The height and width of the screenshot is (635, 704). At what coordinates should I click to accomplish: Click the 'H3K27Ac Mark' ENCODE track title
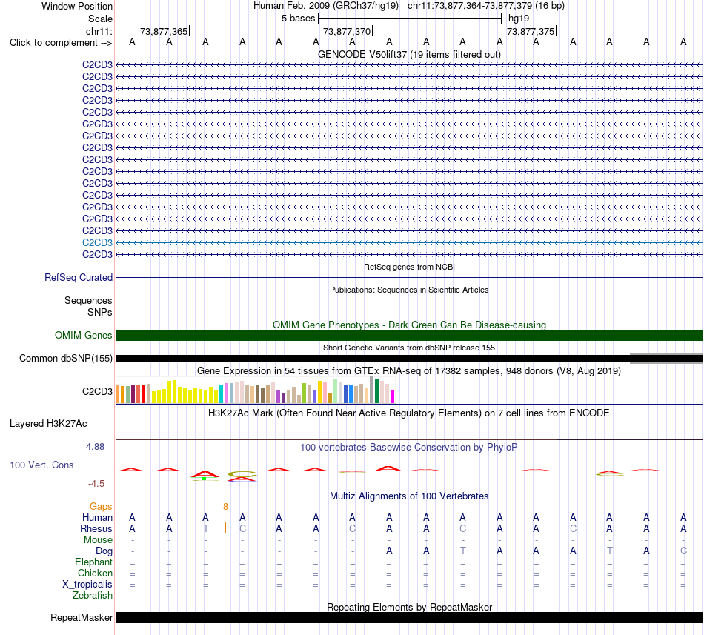pyautogui.click(x=409, y=413)
